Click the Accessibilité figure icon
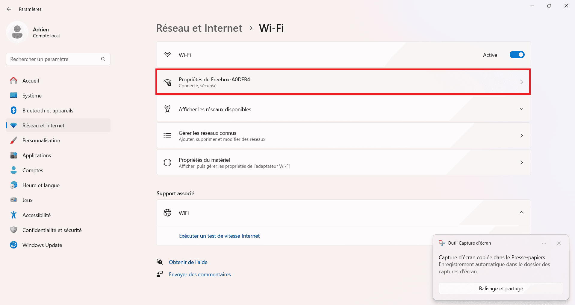The height and width of the screenshot is (305, 575). click(13, 215)
